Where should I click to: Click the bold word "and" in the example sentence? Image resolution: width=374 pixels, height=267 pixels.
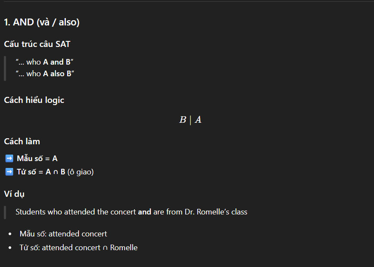[144, 212]
